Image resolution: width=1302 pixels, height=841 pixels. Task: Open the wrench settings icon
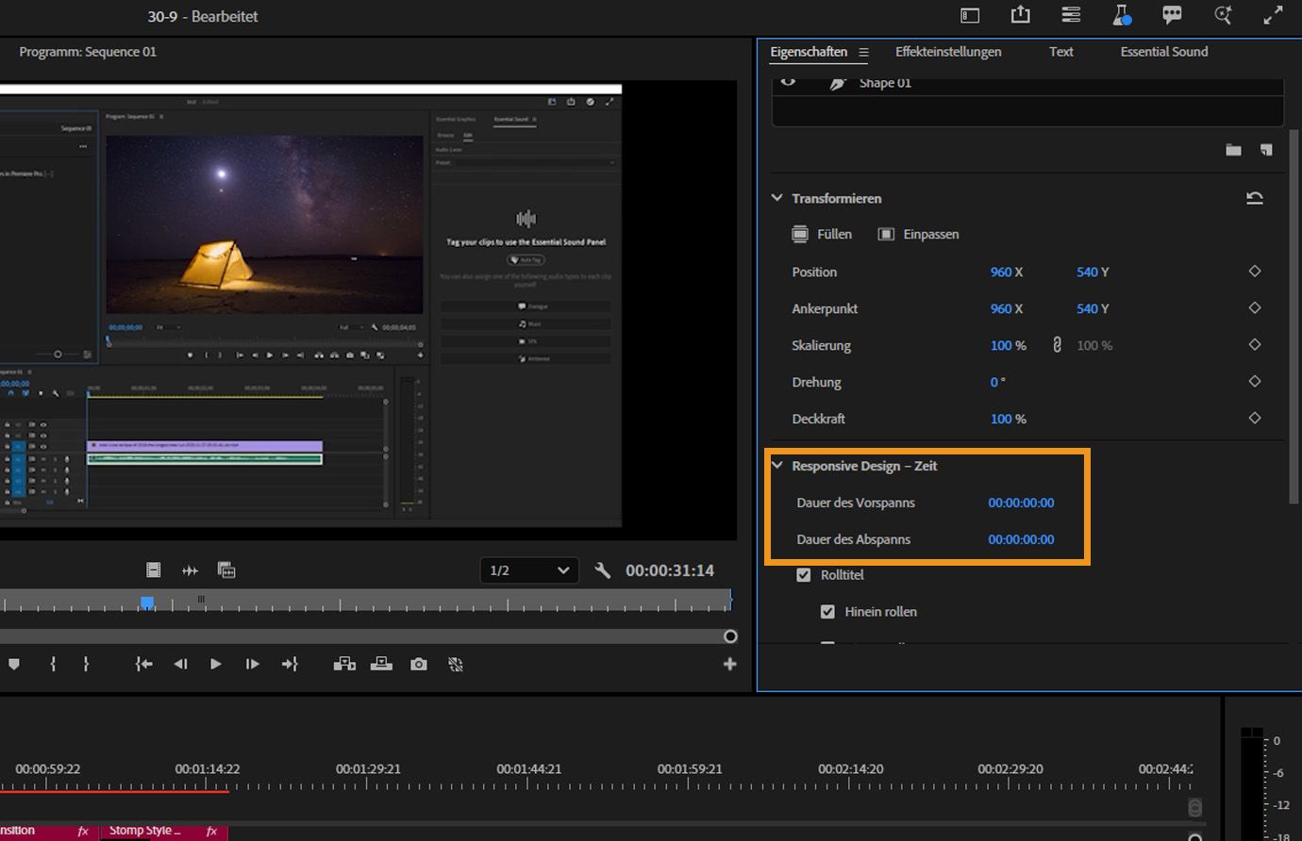click(603, 570)
